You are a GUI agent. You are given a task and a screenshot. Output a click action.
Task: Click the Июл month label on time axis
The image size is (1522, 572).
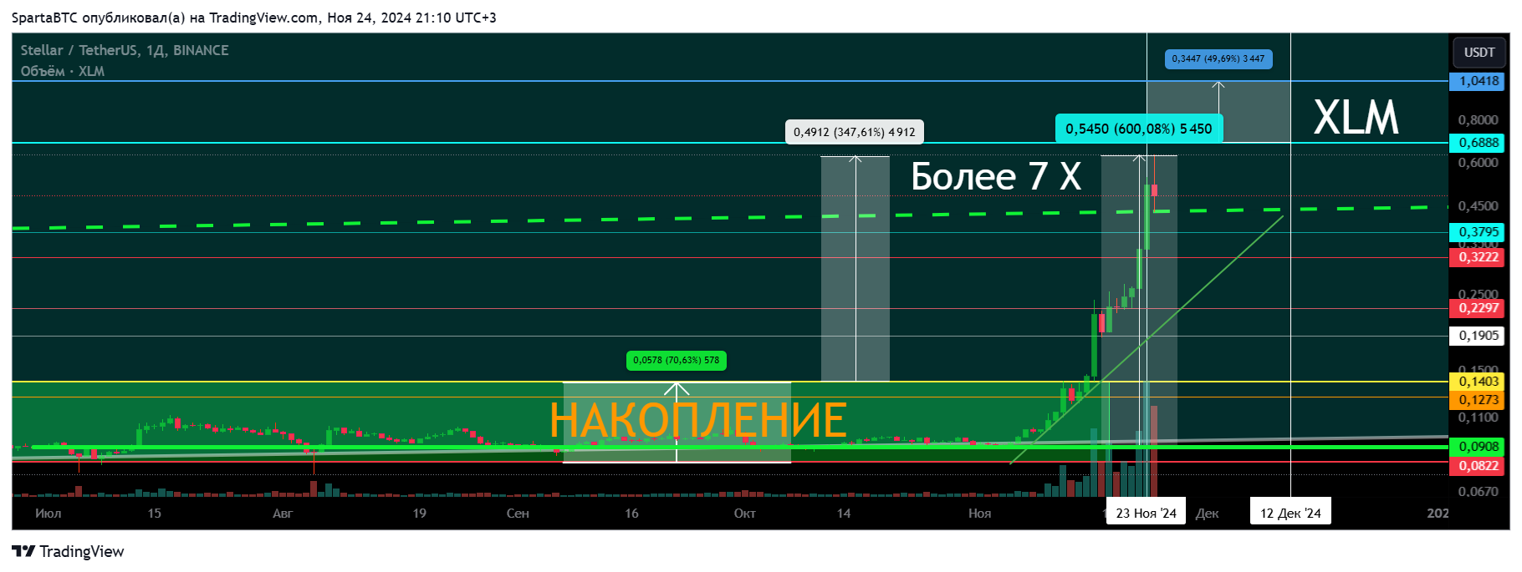pos(49,514)
